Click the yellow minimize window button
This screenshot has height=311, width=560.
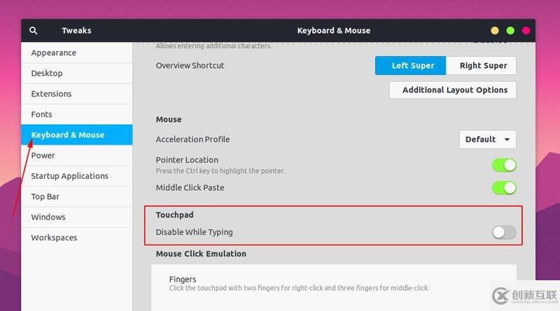[495, 31]
